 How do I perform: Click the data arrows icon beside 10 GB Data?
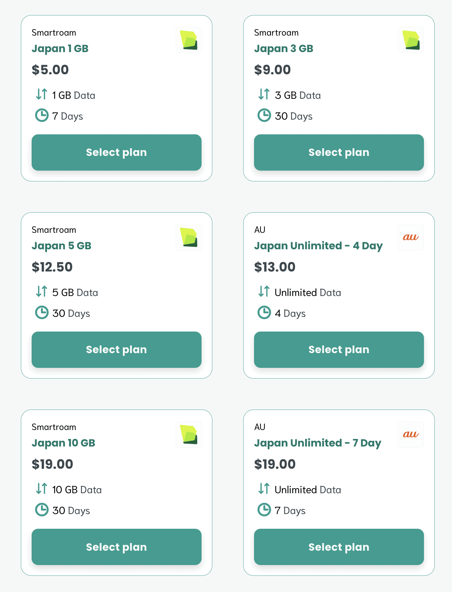42,489
